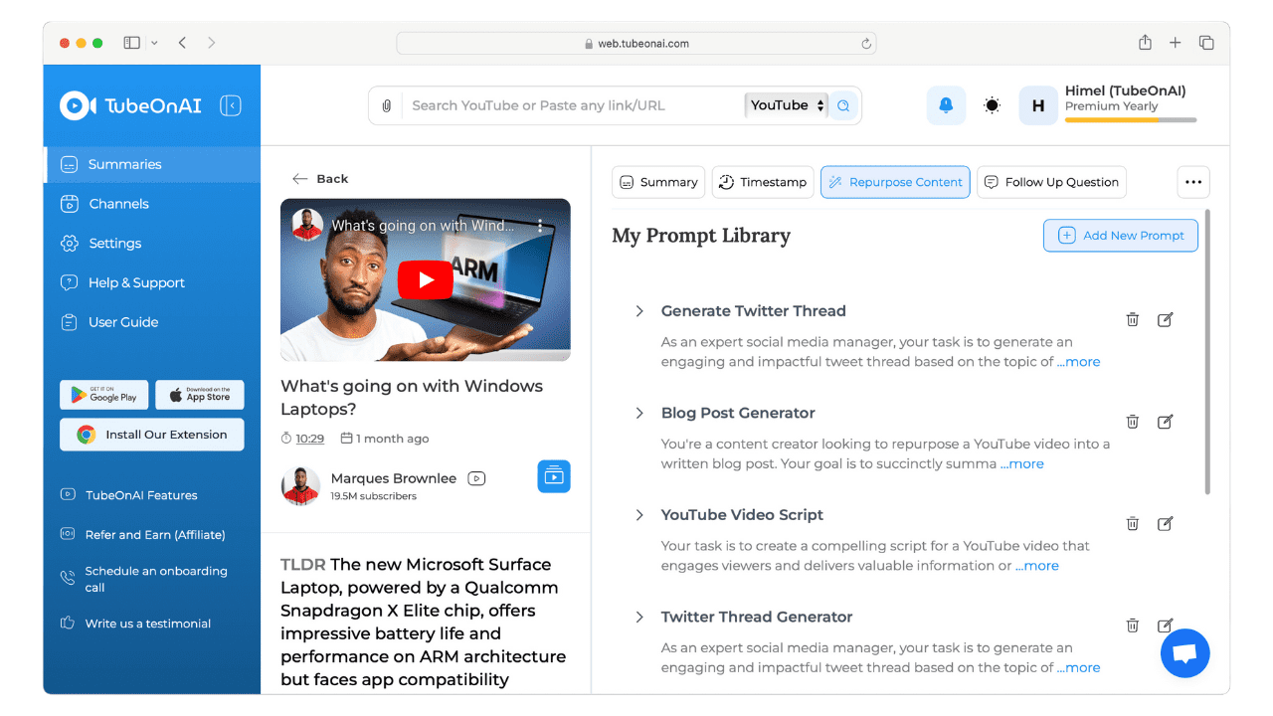Image resolution: width=1273 pixels, height=716 pixels.
Task: Click the premium usage progress bar
Action: pyautogui.click(x=1131, y=120)
